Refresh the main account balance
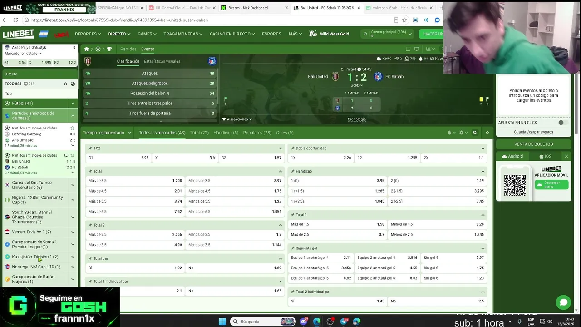 pyautogui.click(x=365, y=34)
